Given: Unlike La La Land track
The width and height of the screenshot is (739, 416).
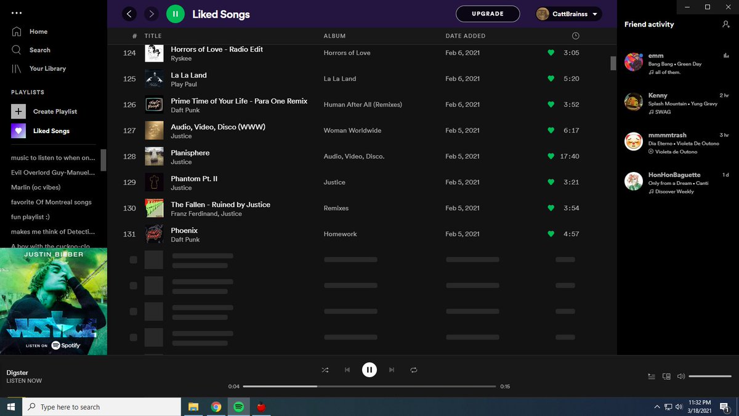Looking at the screenshot, I should (x=551, y=79).
